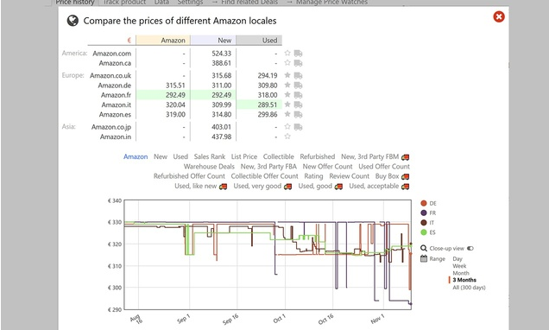549x330 pixels.
Task: Toggle the FR legend color dot
Action: pos(424,213)
